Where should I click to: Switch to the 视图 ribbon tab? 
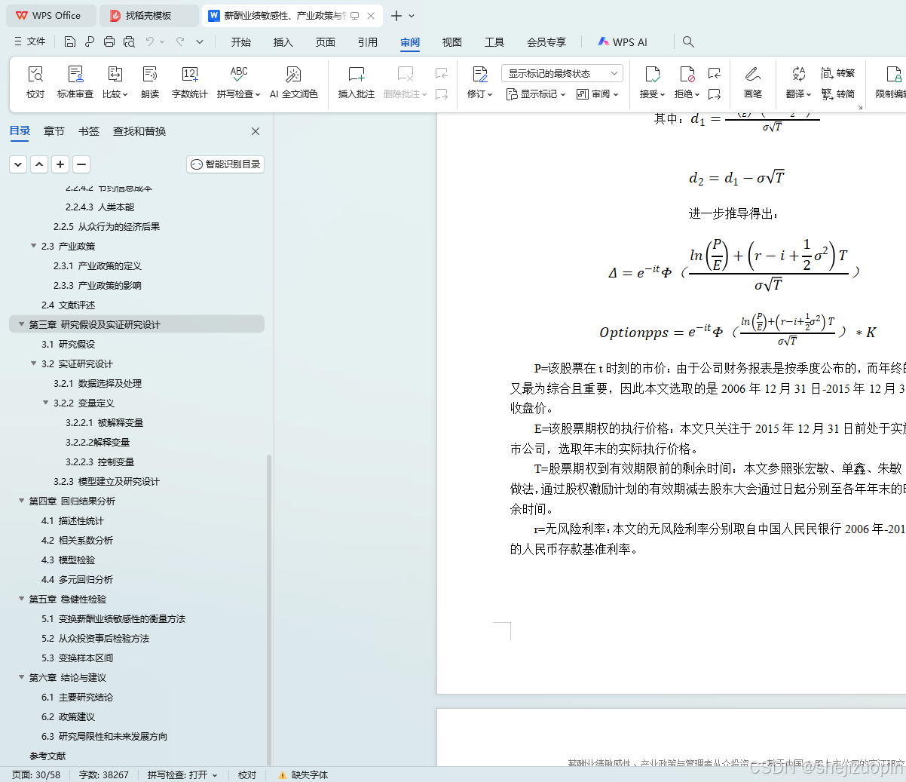pos(452,42)
